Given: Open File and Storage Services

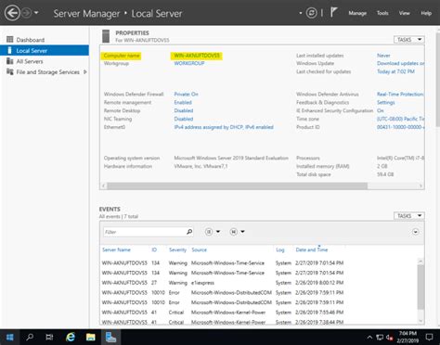Looking at the screenshot, I should (47, 72).
